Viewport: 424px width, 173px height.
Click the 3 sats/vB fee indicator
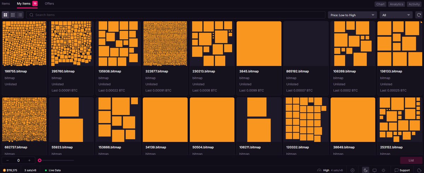click(x=30, y=170)
